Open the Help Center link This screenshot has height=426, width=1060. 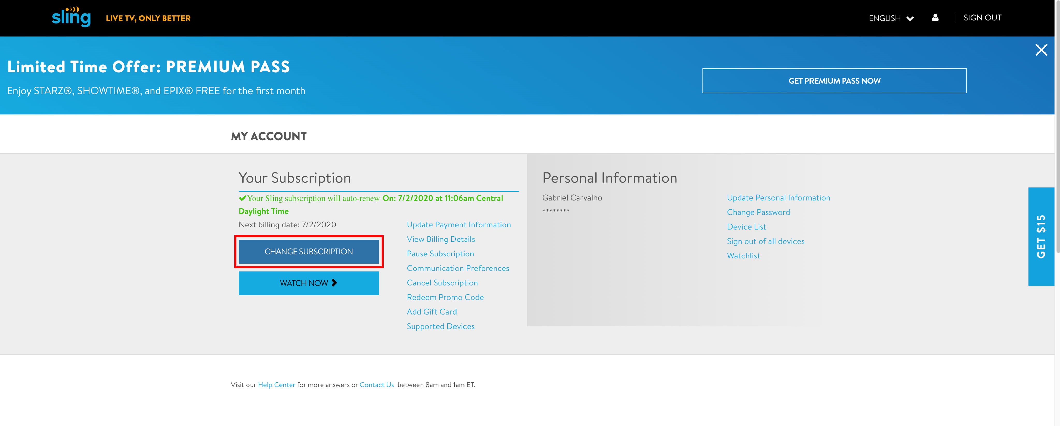point(276,384)
